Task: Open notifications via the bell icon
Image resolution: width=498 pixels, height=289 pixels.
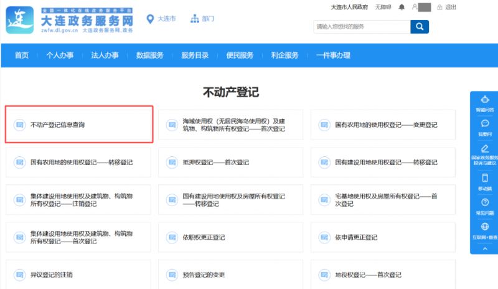Action: (402, 7)
